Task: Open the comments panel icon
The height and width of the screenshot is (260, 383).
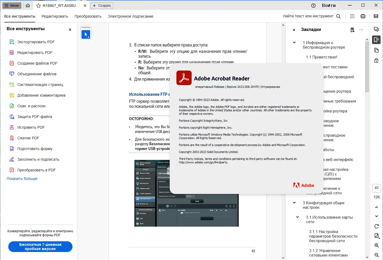Action: [x=376, y=29]
